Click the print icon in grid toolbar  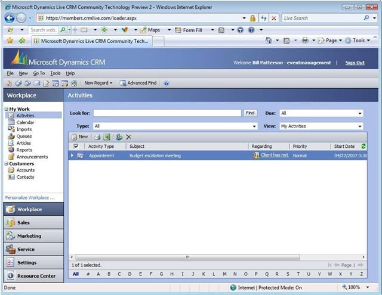[x=97, y=137]
